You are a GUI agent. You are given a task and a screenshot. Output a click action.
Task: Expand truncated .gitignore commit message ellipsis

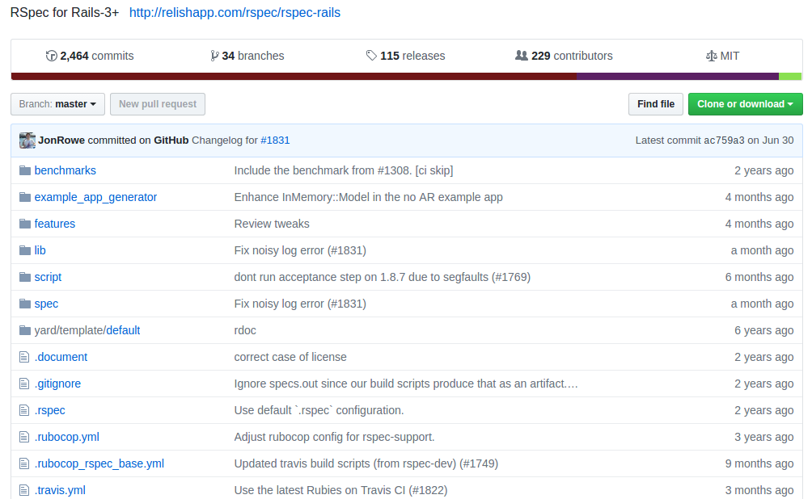[572, 384]
